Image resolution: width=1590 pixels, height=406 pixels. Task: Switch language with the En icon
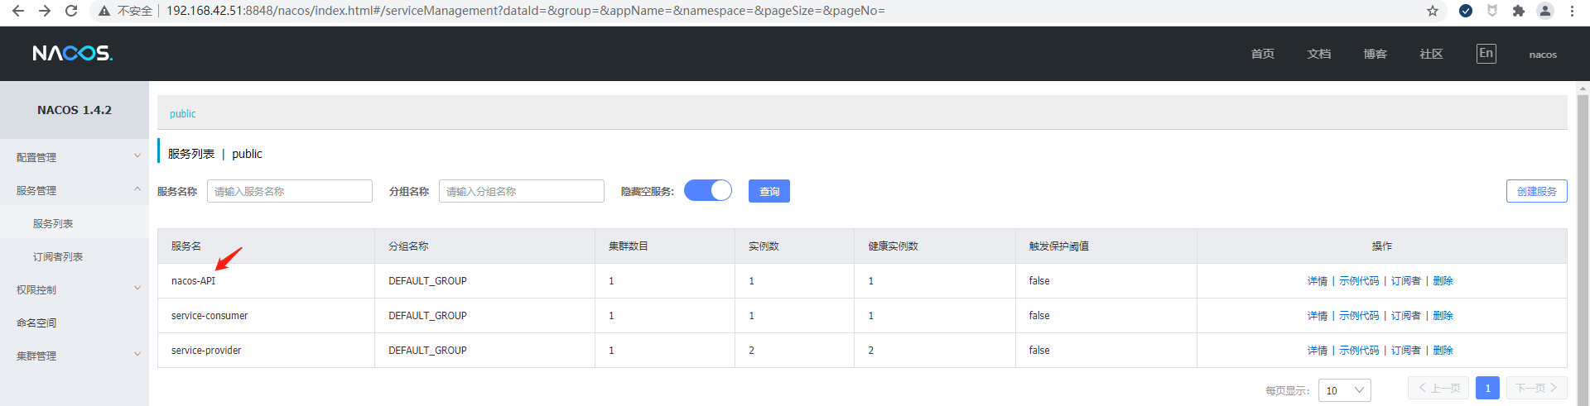pyautogui.click(x=1486, y=54)
